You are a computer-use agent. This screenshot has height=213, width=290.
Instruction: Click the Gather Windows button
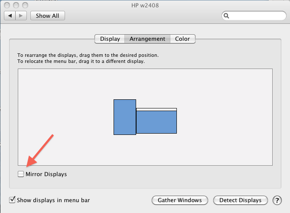[x=180, y=200]
